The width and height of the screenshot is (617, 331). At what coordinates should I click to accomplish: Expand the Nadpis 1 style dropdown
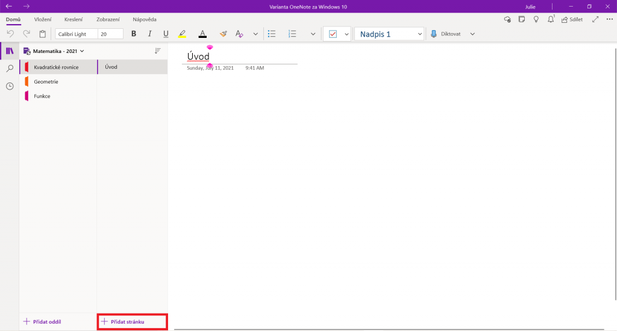pos(419,34)
